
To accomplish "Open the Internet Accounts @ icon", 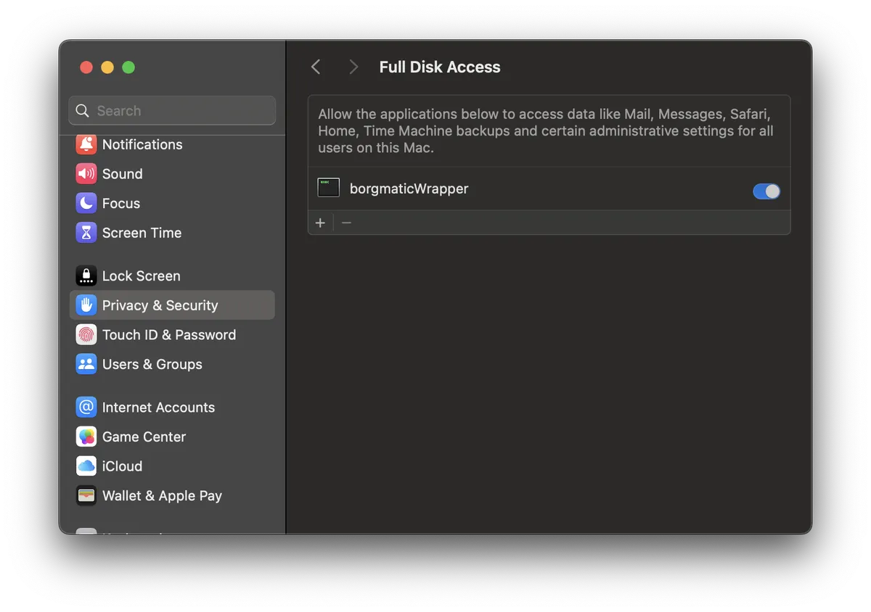I will pos(86,408).
